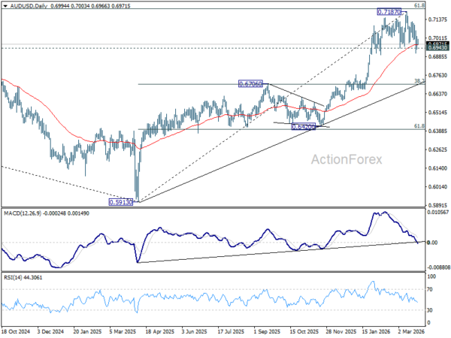The image size is (451, 338).
Task: Click the dropdown arrow beside AUDUSD,Daily title
Action: click(5, 5)
